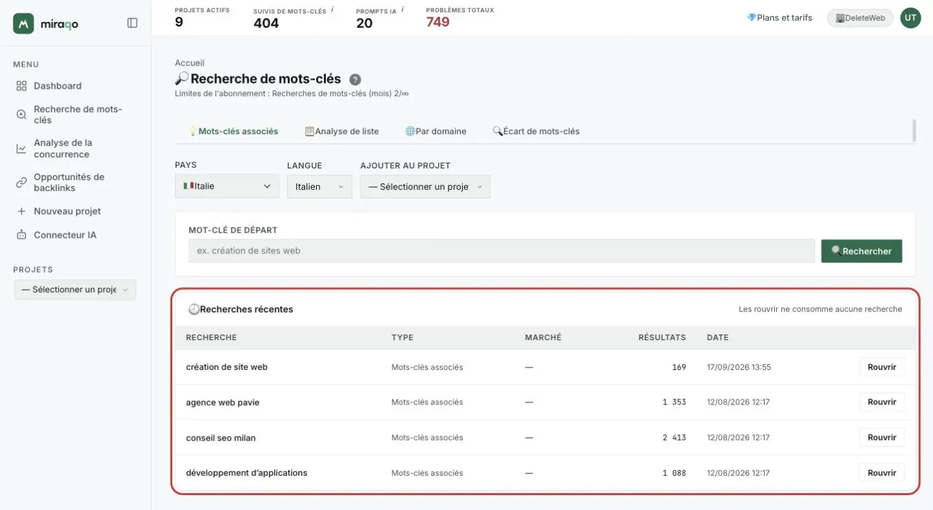
Task: Open the Plans et tarifs link
Action: [779, 17]
